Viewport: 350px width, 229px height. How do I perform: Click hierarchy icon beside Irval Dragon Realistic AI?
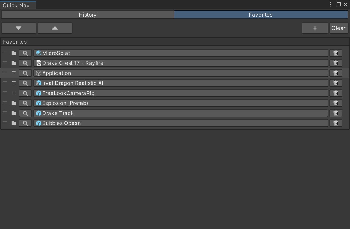pyautogui.click(x=14, y=83)
